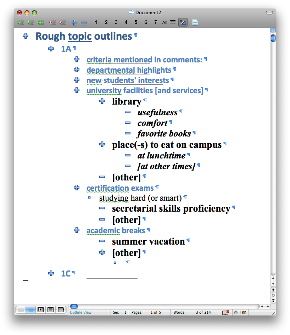Click the spelling status icon in status bar

tap(225, 312)
